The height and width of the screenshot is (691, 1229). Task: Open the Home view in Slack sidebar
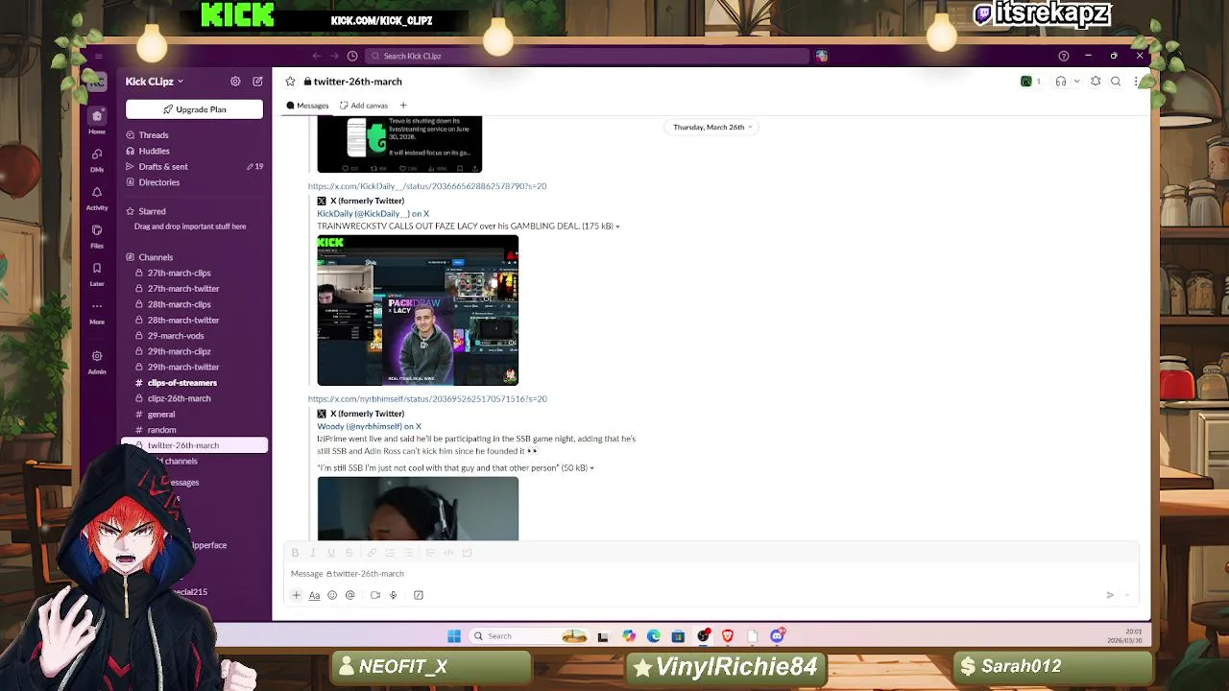pyautogui.click(x=97, y=121)
